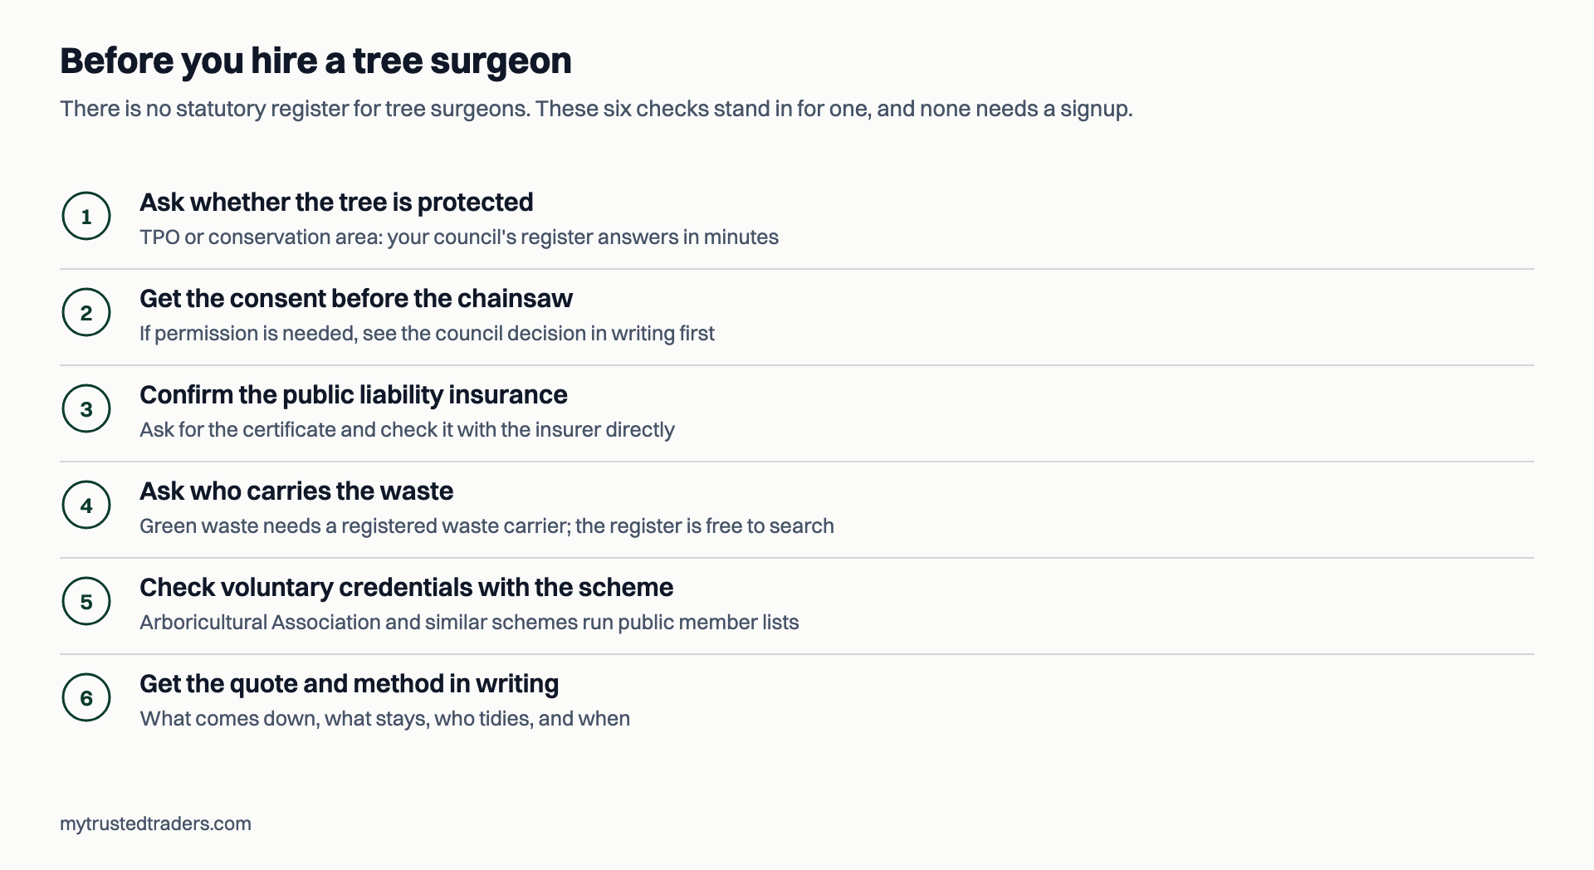
Task: Select 'Check voluntary credentials with the scheme' heading
Action: click(406, 587)
